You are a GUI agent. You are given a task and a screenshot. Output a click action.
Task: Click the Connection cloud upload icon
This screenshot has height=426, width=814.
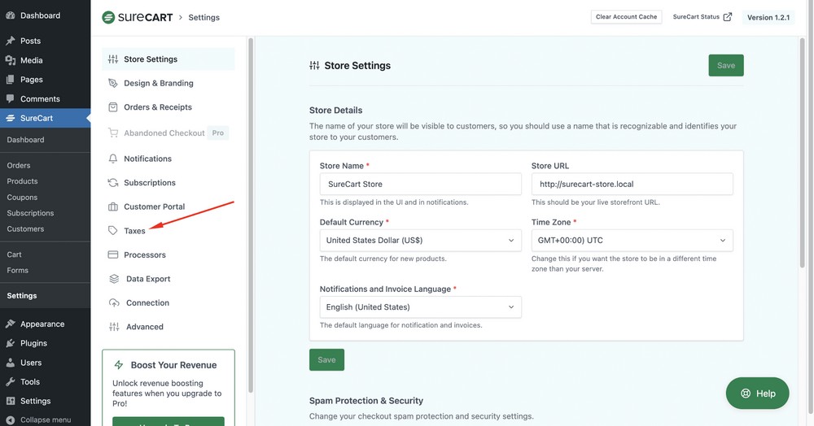click(114, 302)
